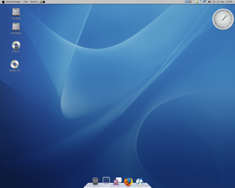Click the CPU monitor applet in dock
This screenshot has height=188, width=235.
[x=106, y=181]
